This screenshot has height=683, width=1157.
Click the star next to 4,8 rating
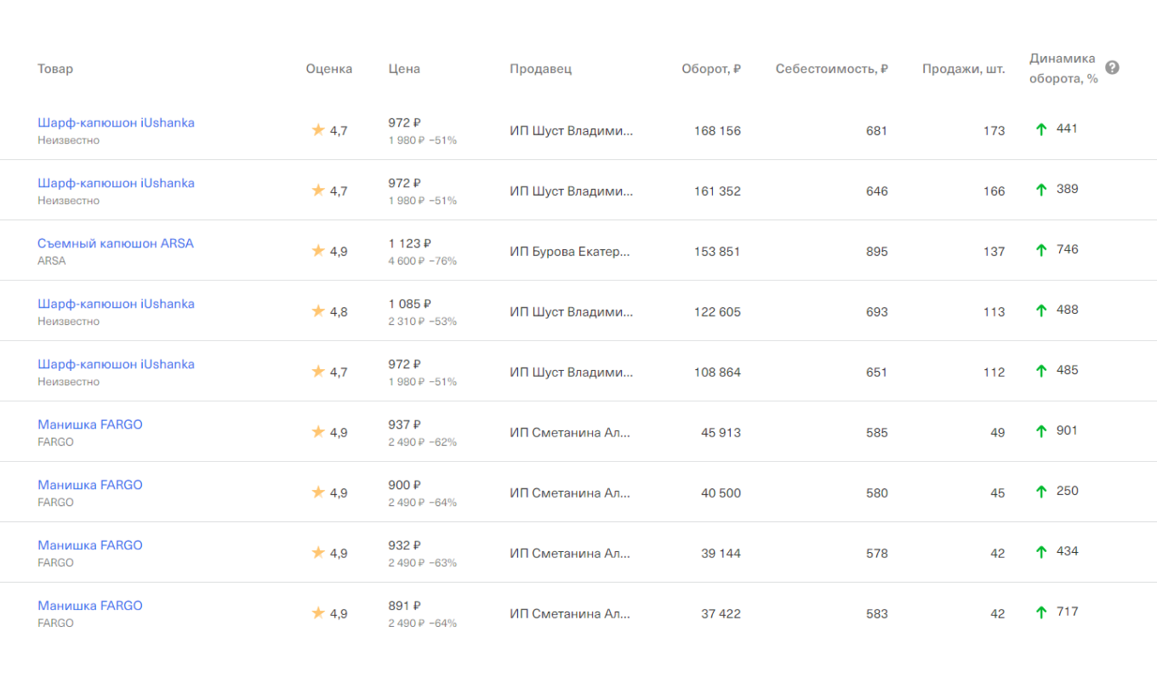(x=318, y=311)
